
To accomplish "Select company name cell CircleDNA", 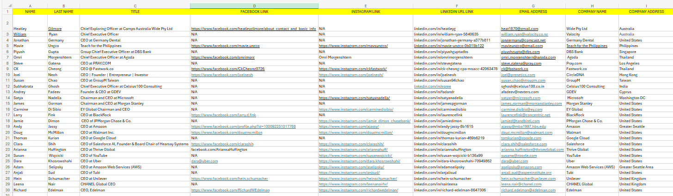I will click(x=592, y=75).
